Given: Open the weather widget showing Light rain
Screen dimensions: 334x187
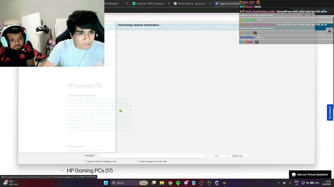Looking at the screenshot, I should 10,183.
